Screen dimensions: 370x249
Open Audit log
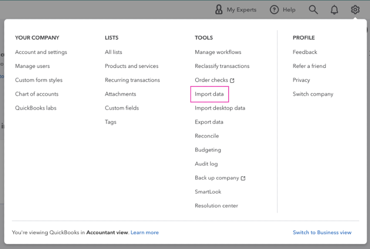point(206,164)
